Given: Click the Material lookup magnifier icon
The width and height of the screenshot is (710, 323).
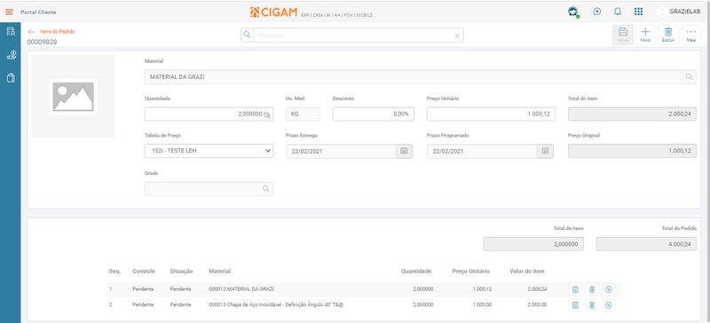Looking at the screenshot, I should click(690, 77).
